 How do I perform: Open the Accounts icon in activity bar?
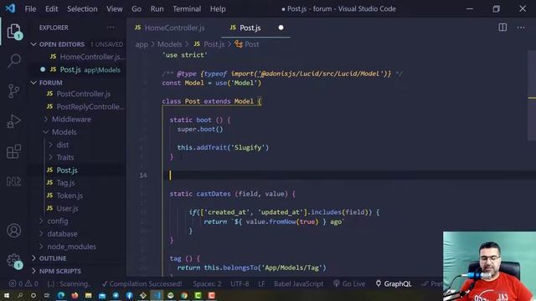pos(13,231)
